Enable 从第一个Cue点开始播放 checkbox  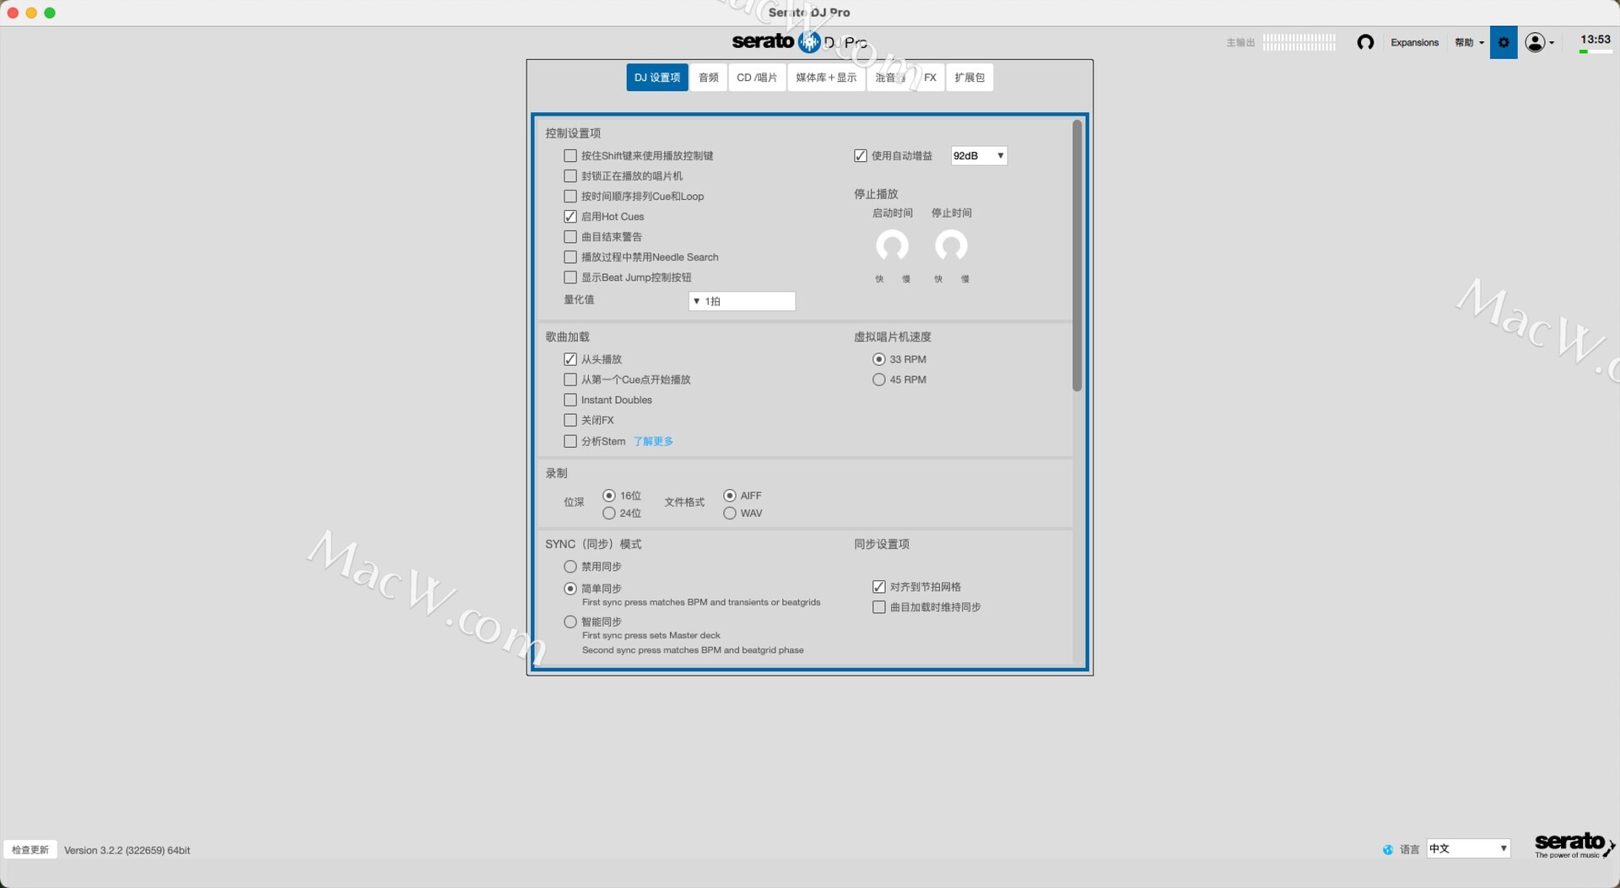(570, 379)
